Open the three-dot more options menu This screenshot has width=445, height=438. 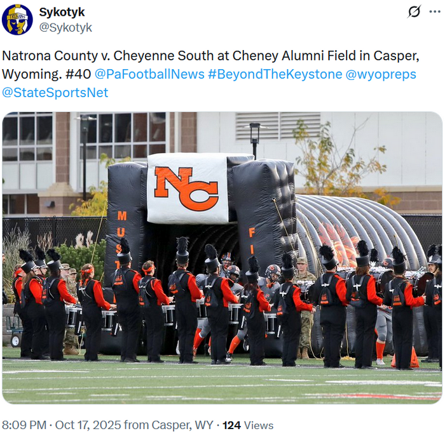pyautogui.click(x=435, y=12)
